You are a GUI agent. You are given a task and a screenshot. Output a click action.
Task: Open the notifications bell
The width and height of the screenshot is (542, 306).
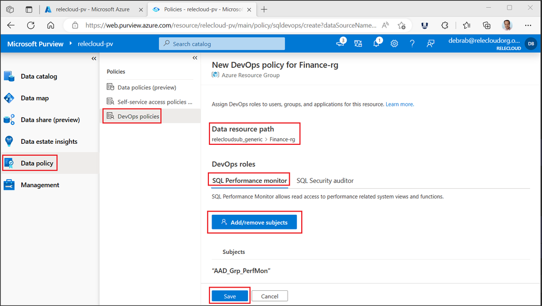click(376, 44)
